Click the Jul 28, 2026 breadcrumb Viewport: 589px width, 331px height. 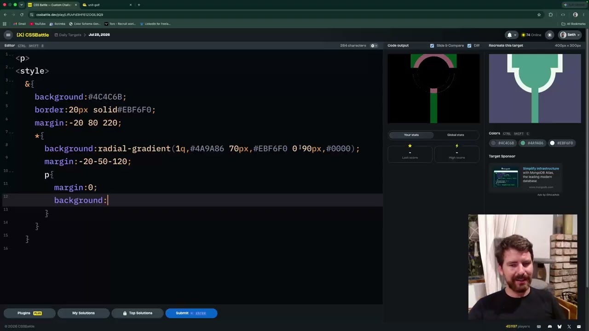pos(99,35)
